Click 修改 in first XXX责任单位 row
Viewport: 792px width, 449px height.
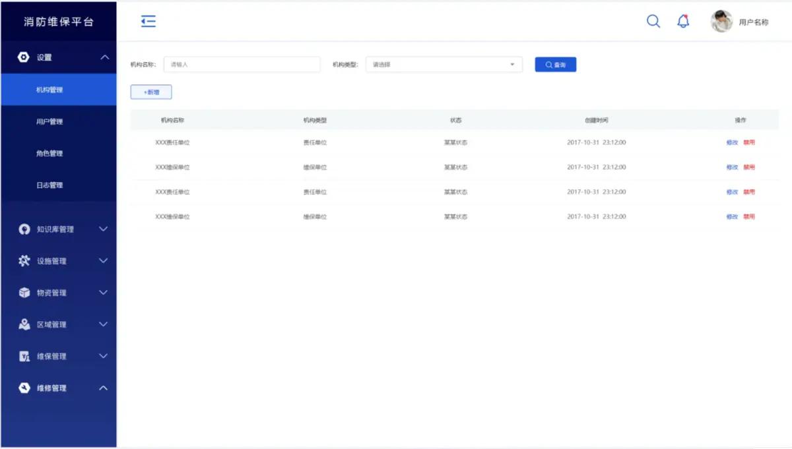click(x=732, y=142)
